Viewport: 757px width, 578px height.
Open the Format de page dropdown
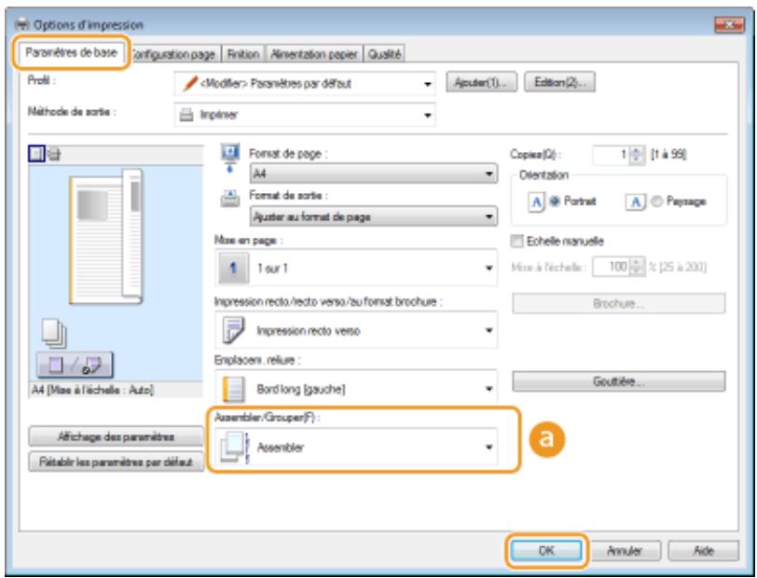[373, 173]
